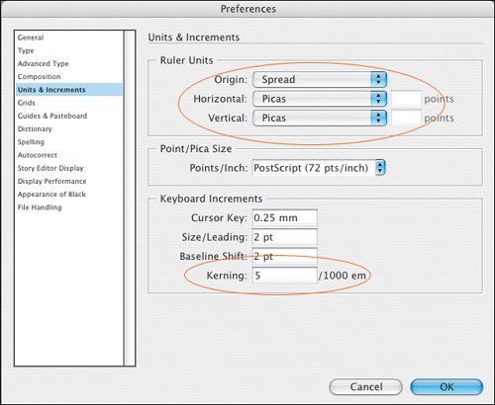Click the Size/Leading increment field
495x405 pixels.
pyautogui.click(x=285, y=237)
